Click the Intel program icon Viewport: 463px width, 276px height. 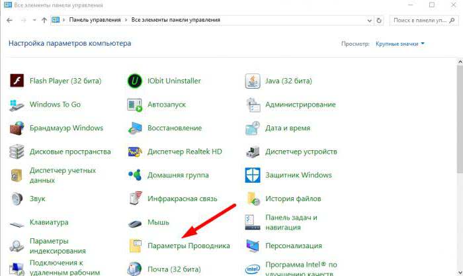click(x=253, y=269)
